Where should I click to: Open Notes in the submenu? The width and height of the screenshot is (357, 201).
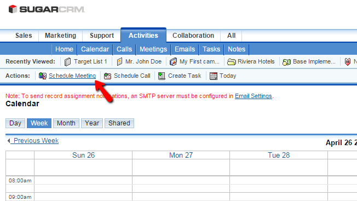click(237, 49)
